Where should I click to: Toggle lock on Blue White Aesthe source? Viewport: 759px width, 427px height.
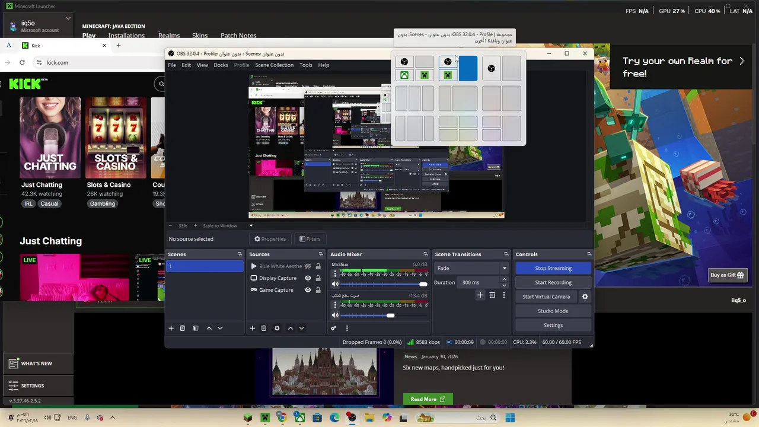318,266
